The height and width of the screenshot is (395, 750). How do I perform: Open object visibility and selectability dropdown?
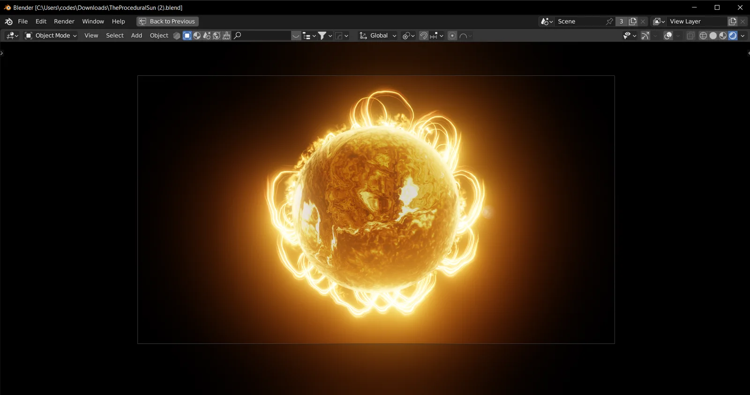tap(630, 36)
